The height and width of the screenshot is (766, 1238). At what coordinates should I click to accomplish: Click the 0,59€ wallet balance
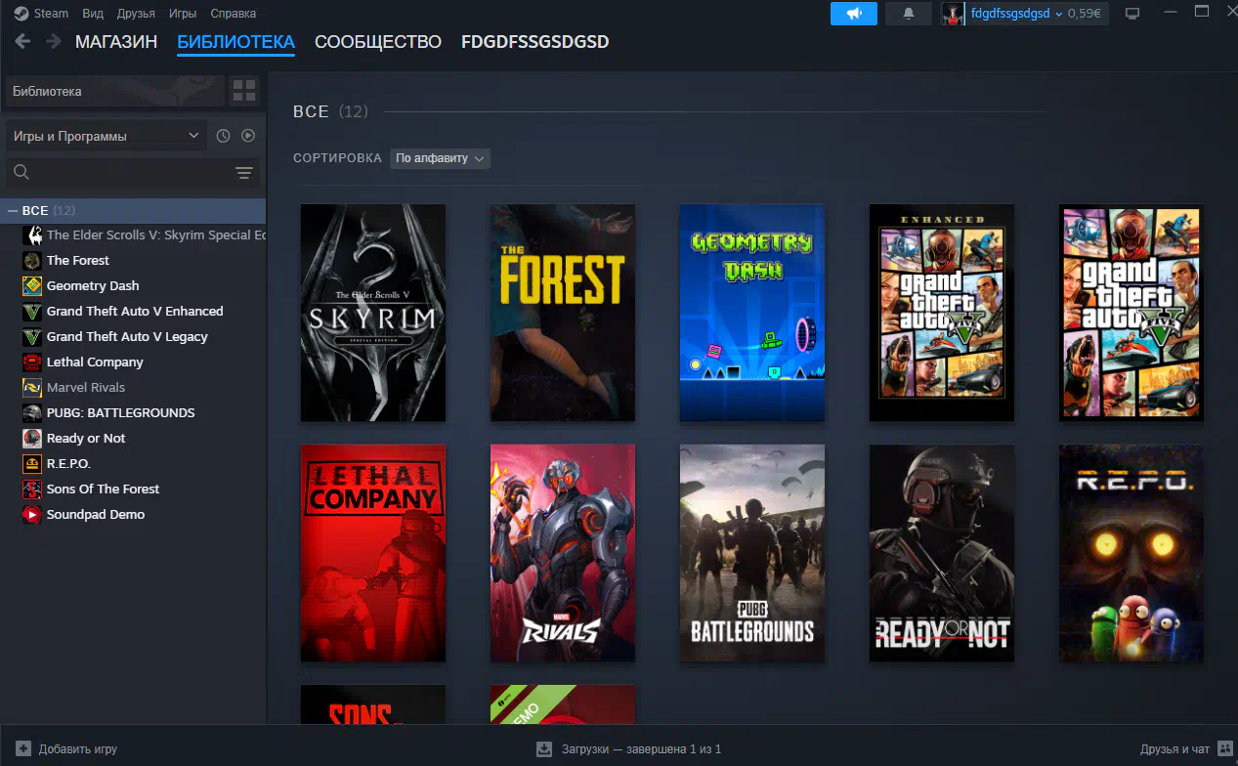[x=1085, y=14]
